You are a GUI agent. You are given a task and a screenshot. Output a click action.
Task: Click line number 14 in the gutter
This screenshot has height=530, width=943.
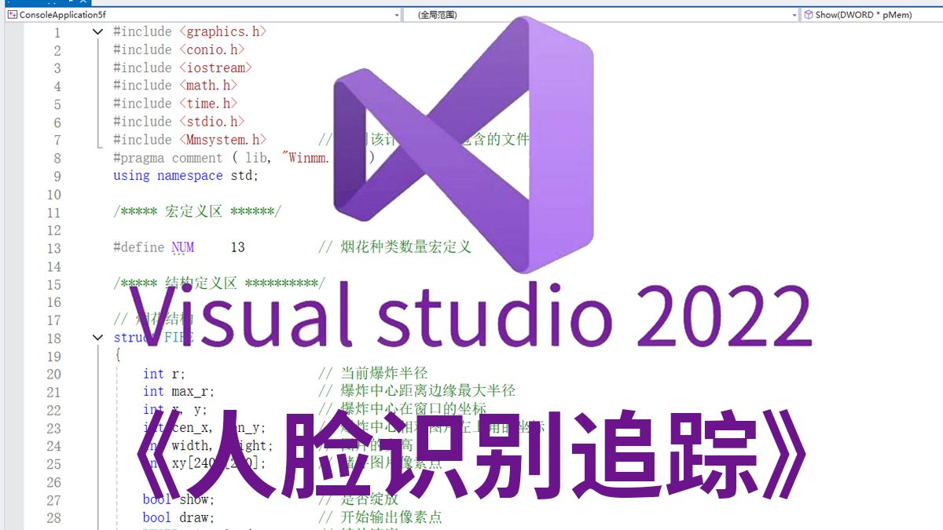(53, 266)
